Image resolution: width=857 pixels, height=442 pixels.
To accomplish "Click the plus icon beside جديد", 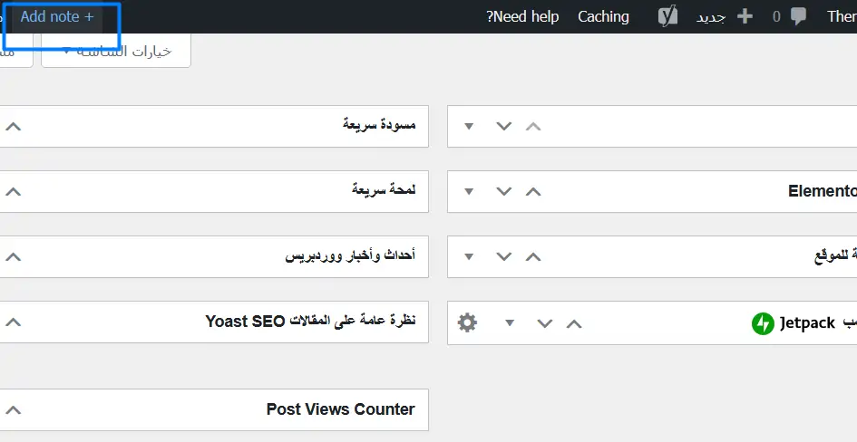I will click(x=745, y=16).
